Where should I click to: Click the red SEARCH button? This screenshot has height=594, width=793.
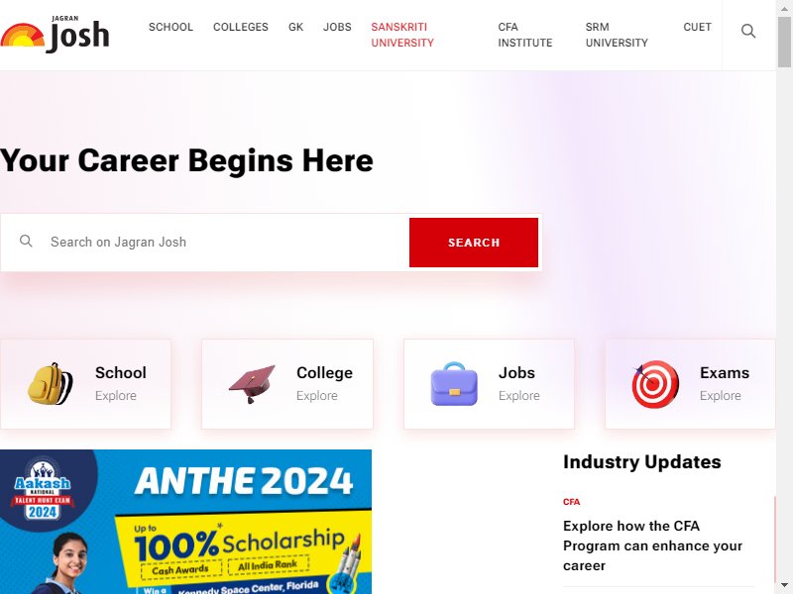pyautogui.click(x=474, y=243)
